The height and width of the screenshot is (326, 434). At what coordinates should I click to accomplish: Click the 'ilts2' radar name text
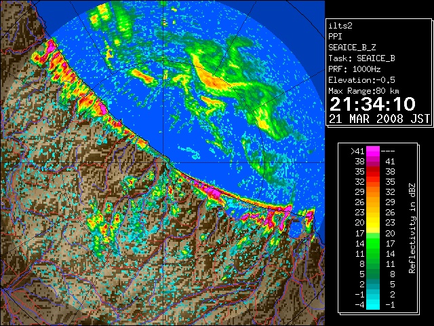(340, 26)
